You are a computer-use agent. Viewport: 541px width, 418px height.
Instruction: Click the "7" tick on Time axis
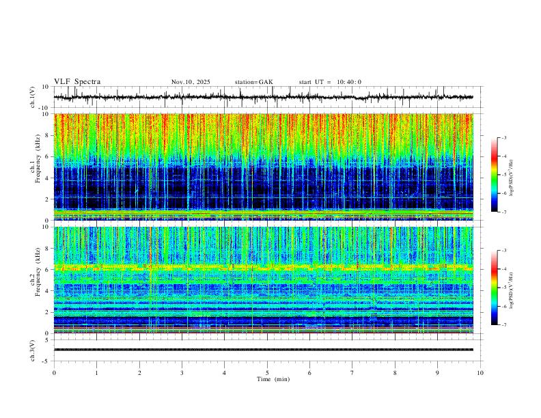352,373
